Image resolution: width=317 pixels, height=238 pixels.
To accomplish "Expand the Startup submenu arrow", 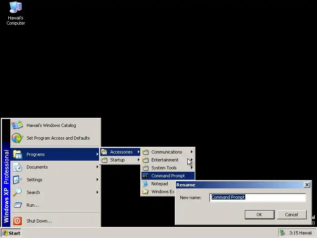I will click(x=138, y=160).
